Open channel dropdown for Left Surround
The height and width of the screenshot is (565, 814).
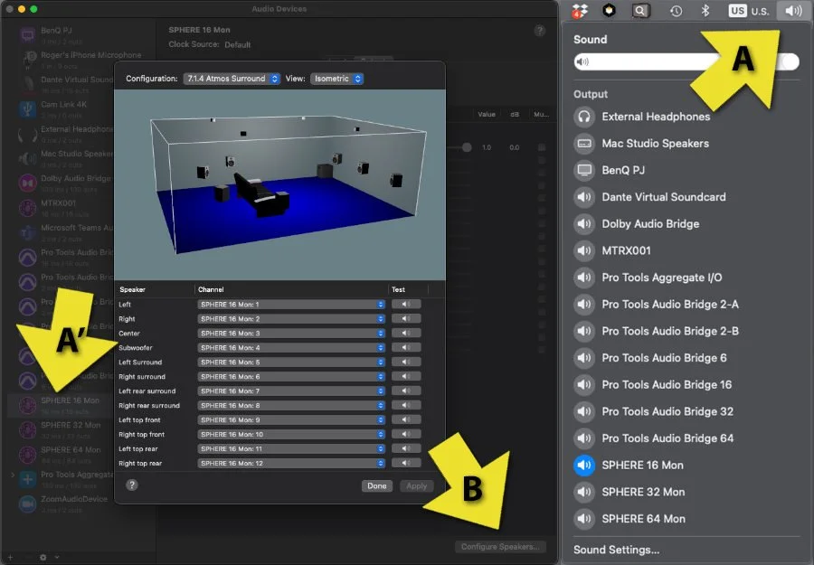tap(291, 363)
